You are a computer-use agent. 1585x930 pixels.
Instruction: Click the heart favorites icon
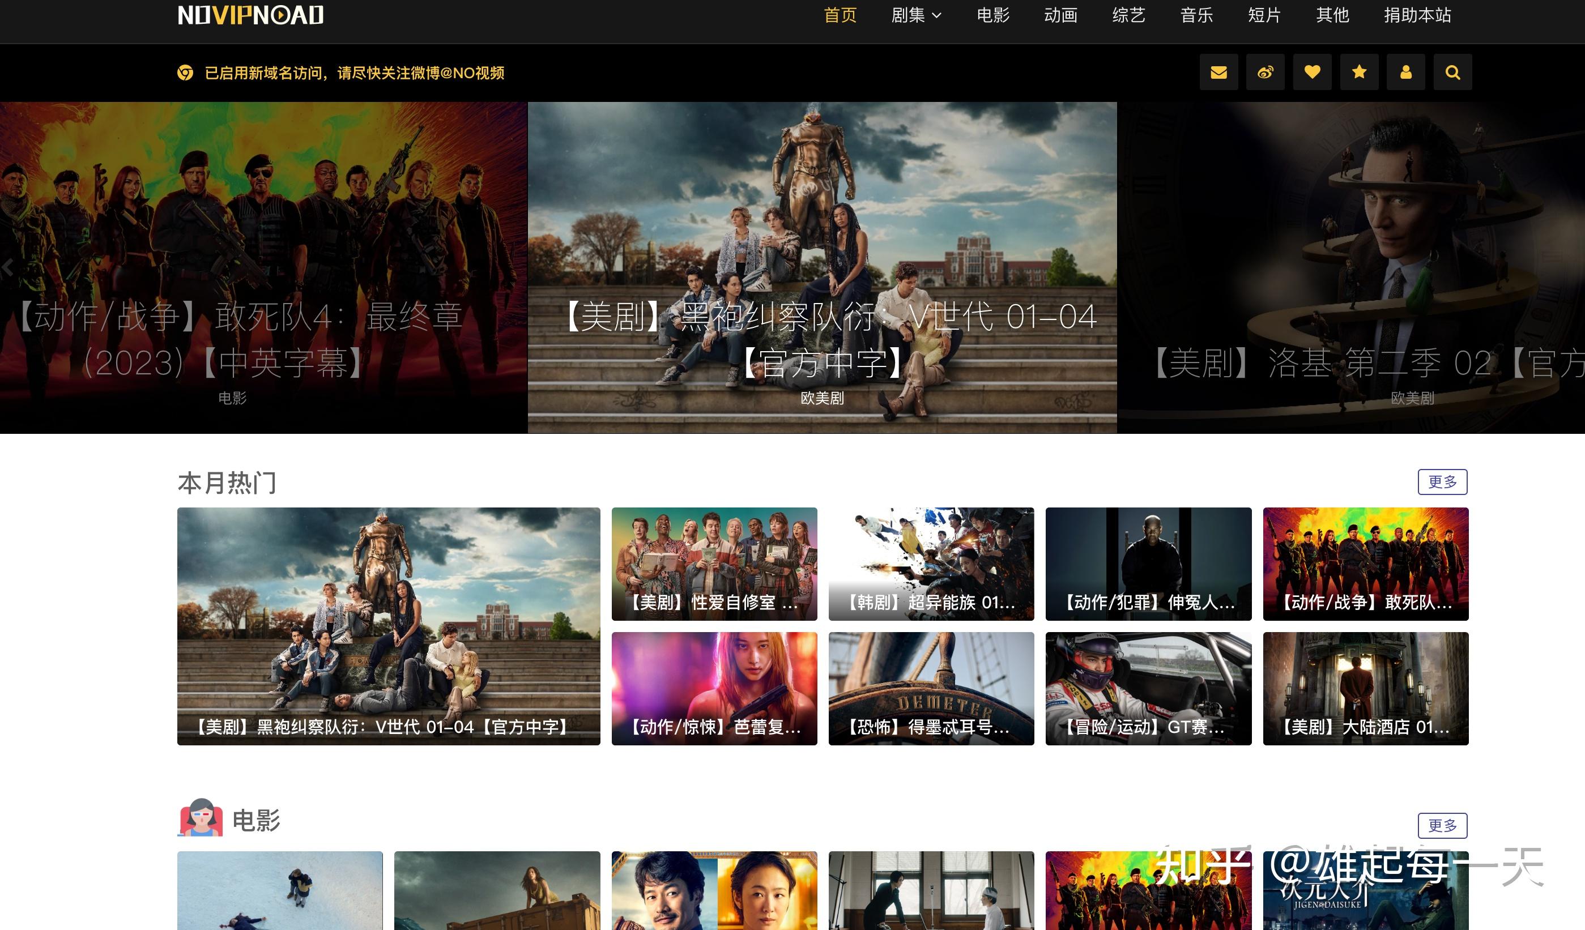[x=1312, y=72]
